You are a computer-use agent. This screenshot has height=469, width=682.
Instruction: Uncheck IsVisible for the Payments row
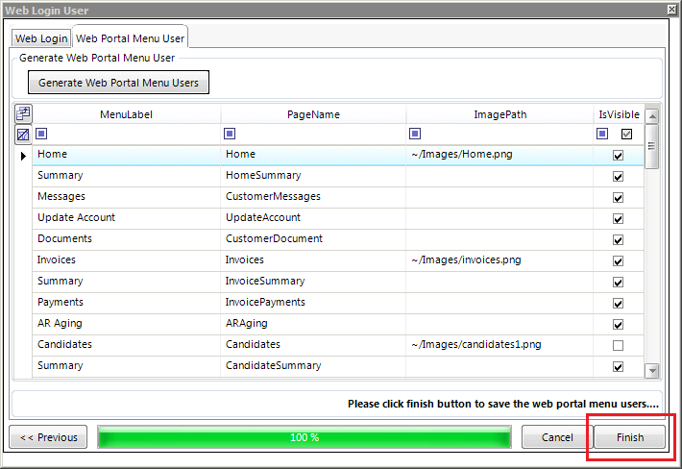(618, 304)
